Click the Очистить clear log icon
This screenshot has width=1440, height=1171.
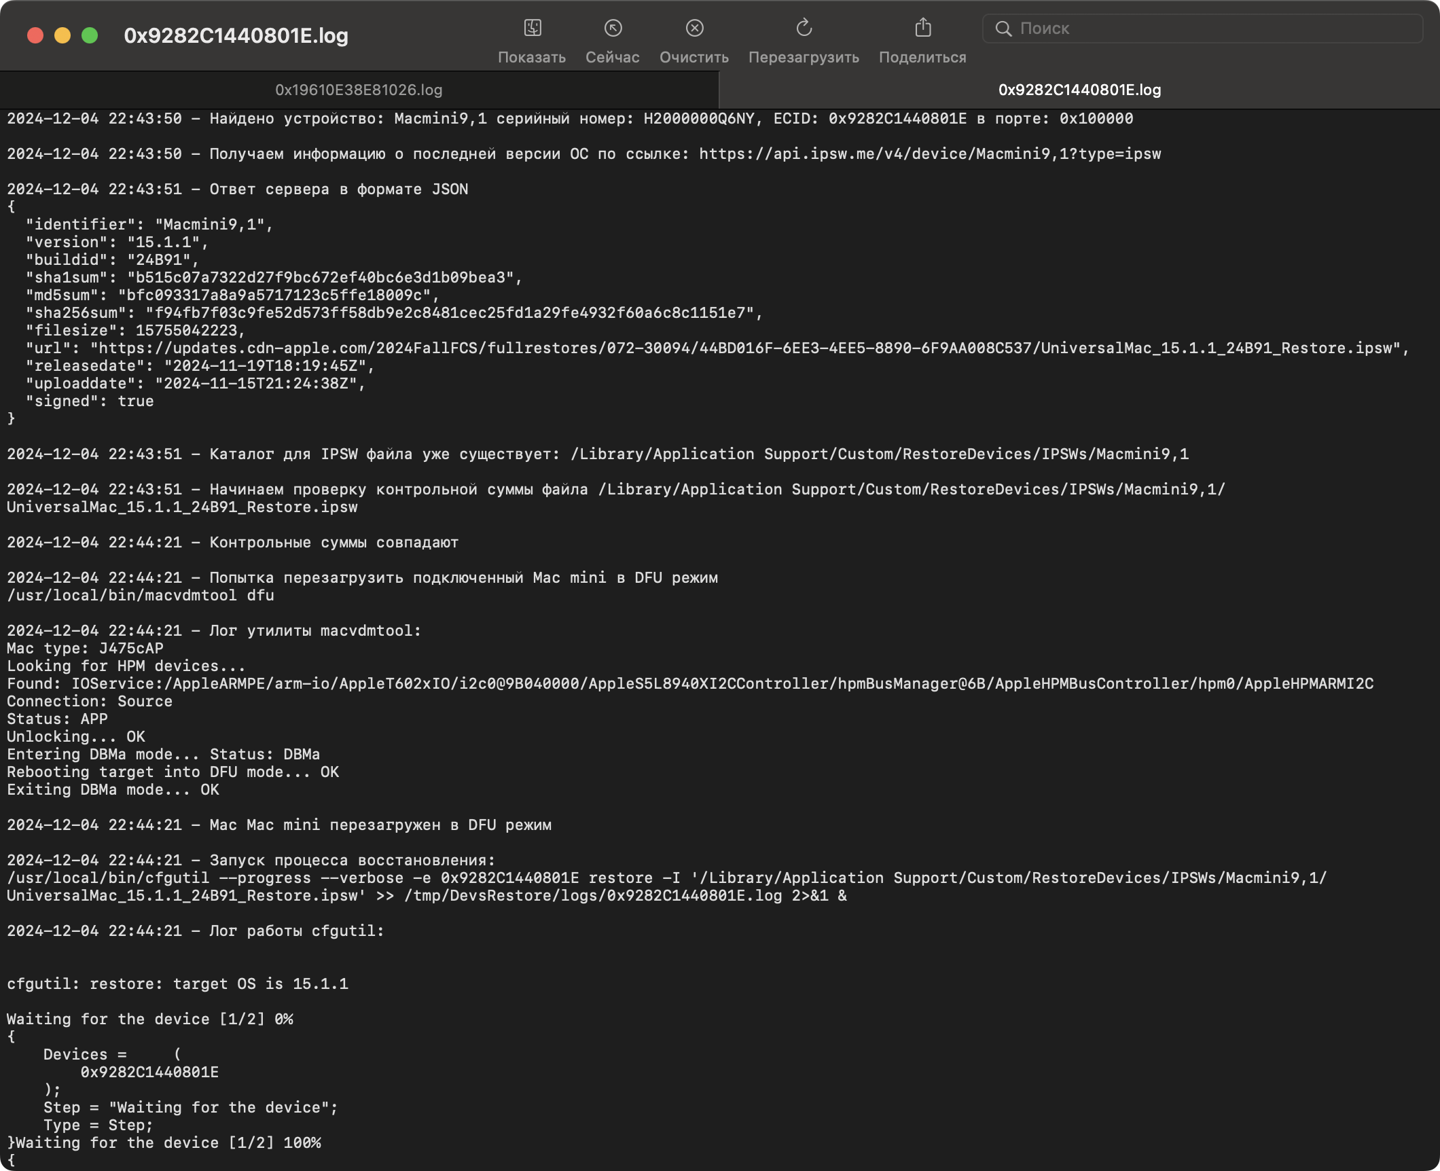(694, 28)
